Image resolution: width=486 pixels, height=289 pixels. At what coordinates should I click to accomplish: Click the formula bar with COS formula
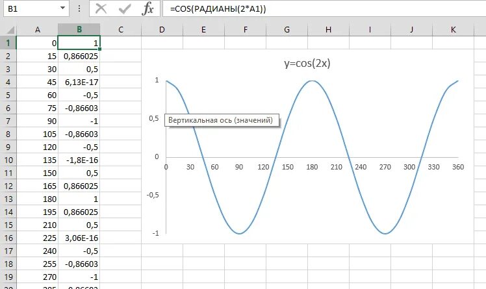(324, 8)
